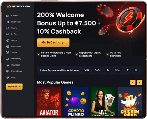Choose the Basketball ball icon in sidebar
The image size is (147, 119).
click(8, 46)
